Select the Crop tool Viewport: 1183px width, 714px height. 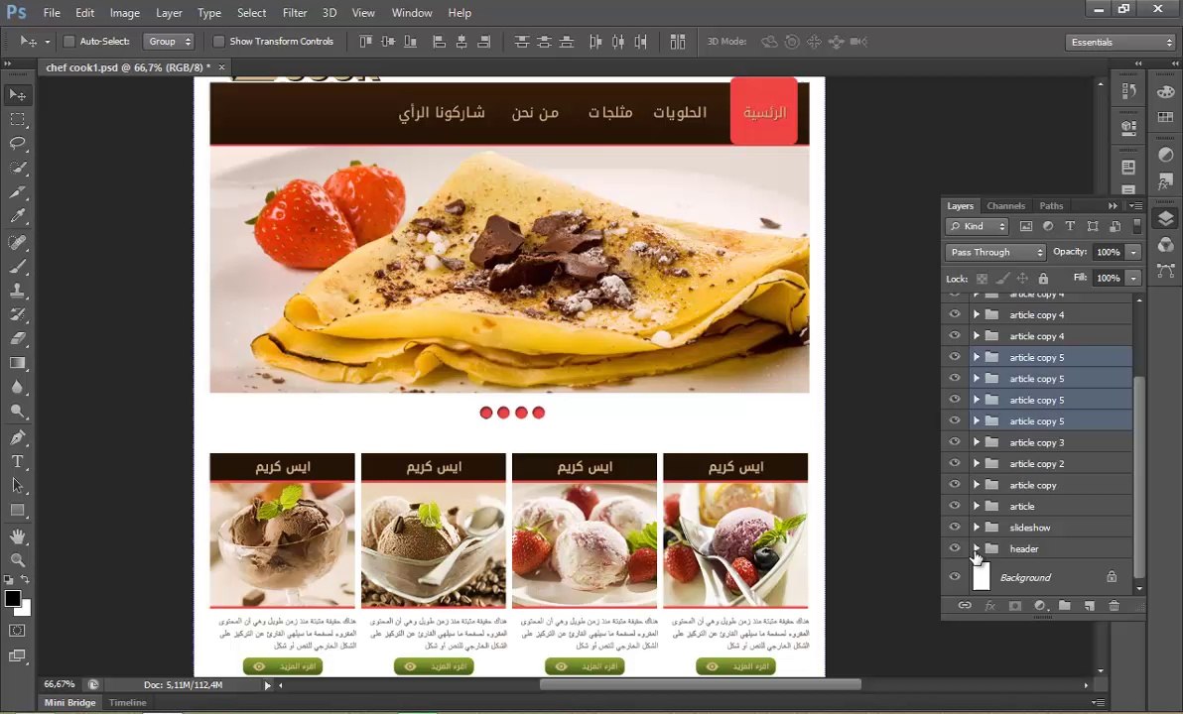(17, 192)
